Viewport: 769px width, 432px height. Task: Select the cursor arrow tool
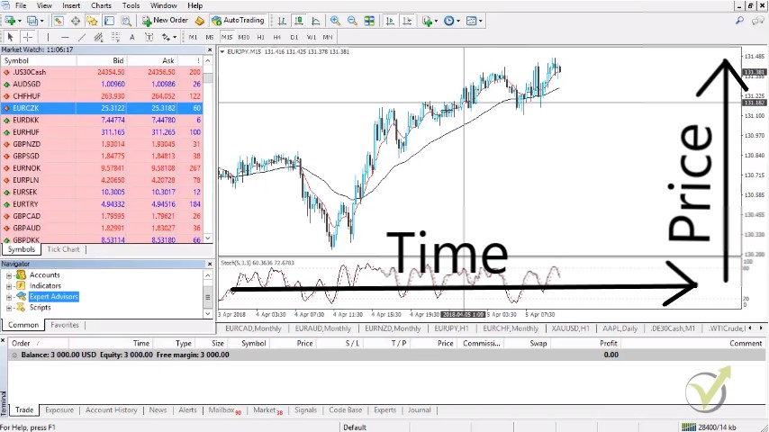pos(10,37)
